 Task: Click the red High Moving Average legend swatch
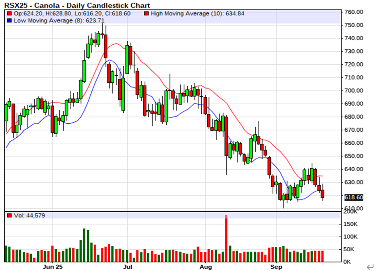pos(146,14)
